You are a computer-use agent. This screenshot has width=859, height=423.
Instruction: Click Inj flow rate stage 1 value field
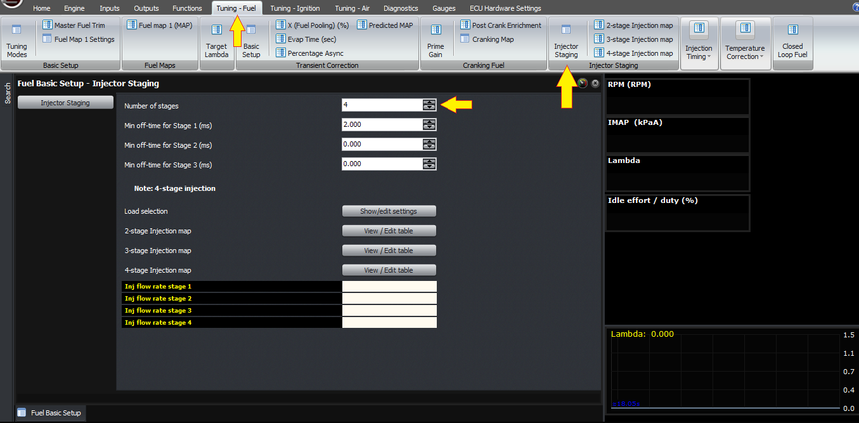[x=389, y=287]
